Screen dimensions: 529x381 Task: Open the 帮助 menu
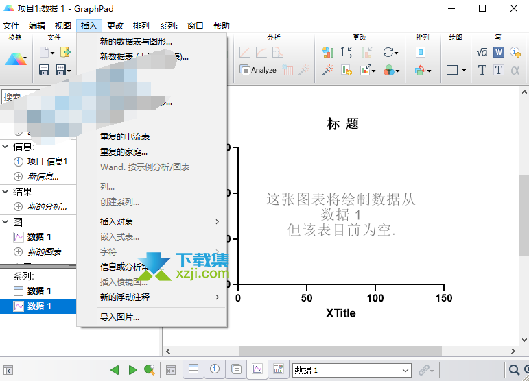point(222,26)
